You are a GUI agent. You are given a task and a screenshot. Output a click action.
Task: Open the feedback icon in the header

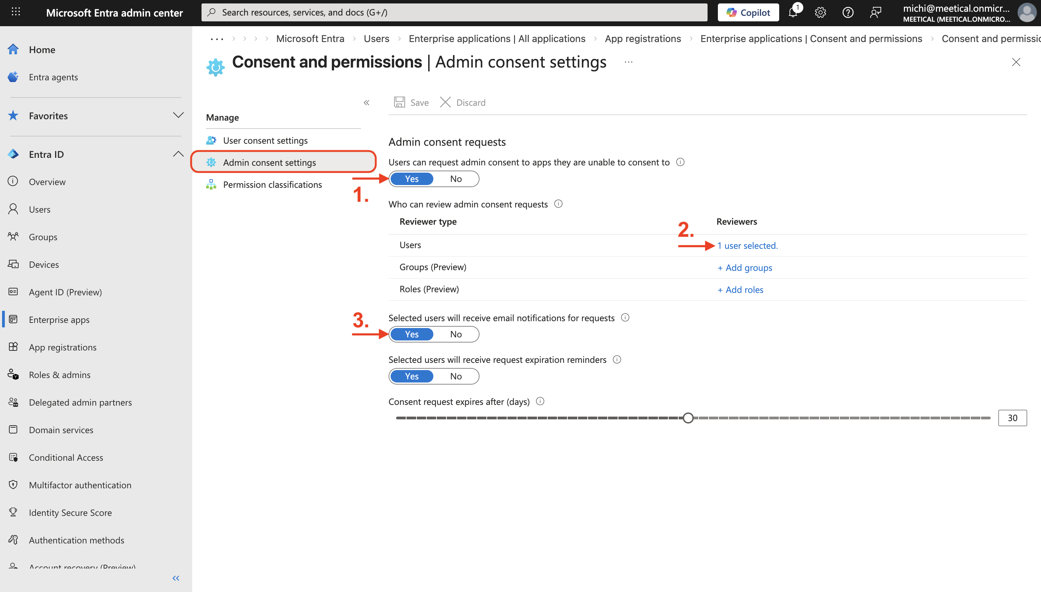875,13
